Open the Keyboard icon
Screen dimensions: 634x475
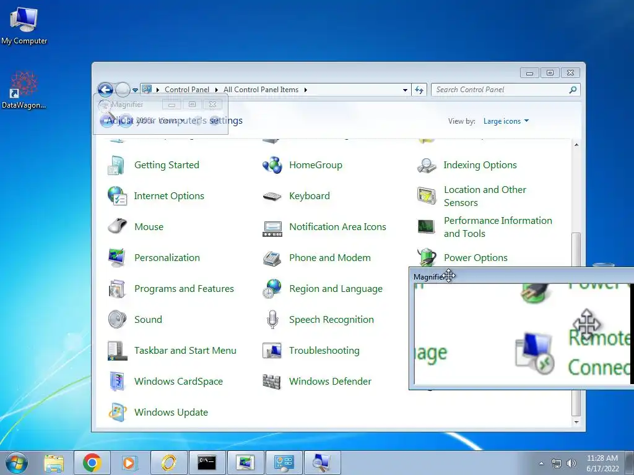pyautogui.click(x=272, y=196)
